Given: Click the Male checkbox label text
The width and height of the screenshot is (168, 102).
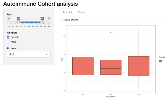Looking at the screenshot, I should coord(13,42).
